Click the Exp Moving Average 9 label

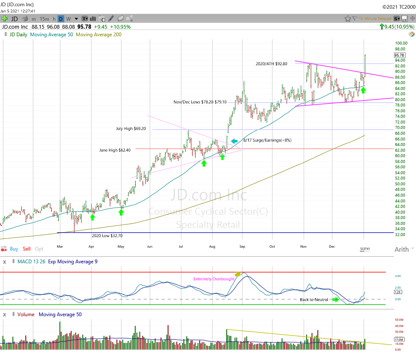[73, 262]
